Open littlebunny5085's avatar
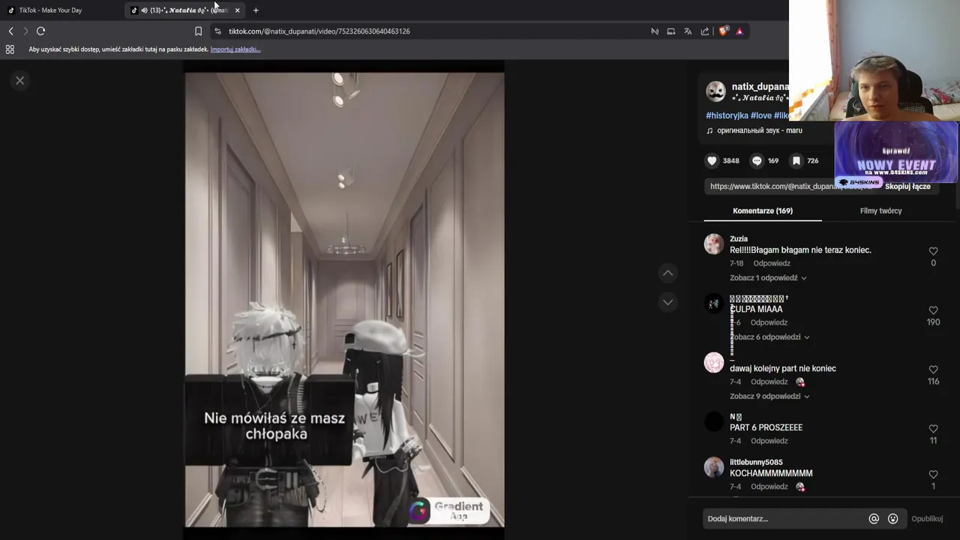Image resolution: width=960 pixels, height=540 pixels. point(714,467)
